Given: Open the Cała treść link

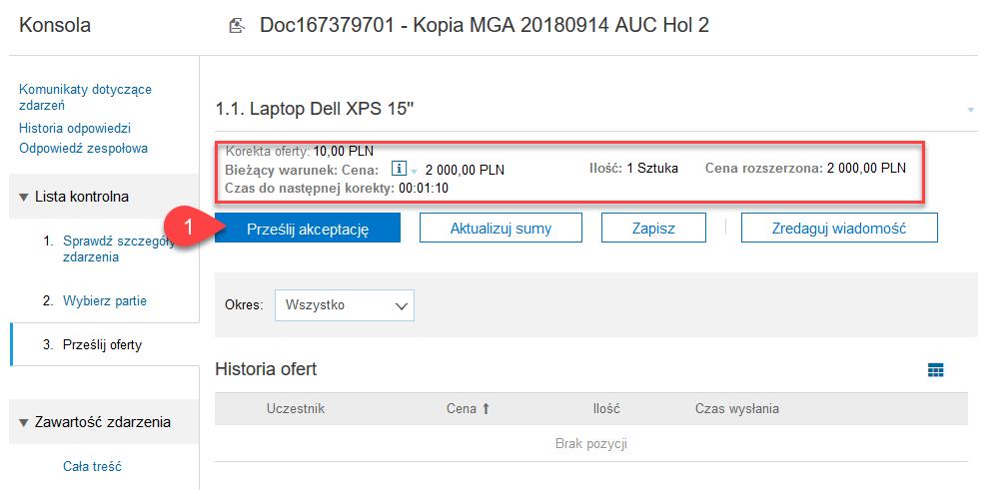Looking at the screenshot, I should pyautogui.click(x=92, y=466).
